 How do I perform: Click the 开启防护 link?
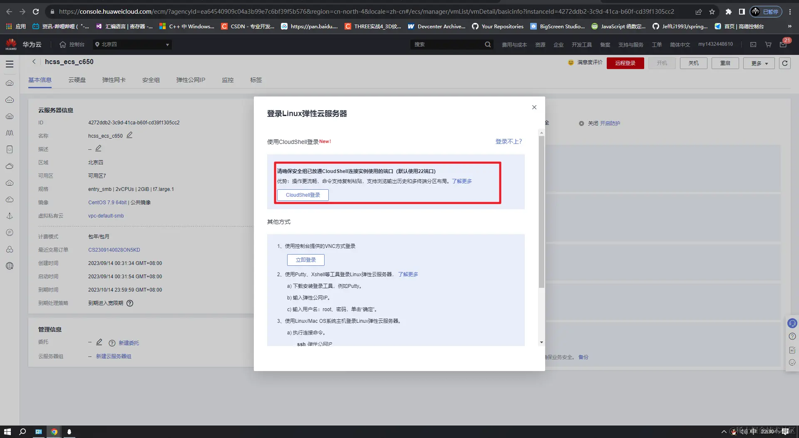[x=610, y=124]
